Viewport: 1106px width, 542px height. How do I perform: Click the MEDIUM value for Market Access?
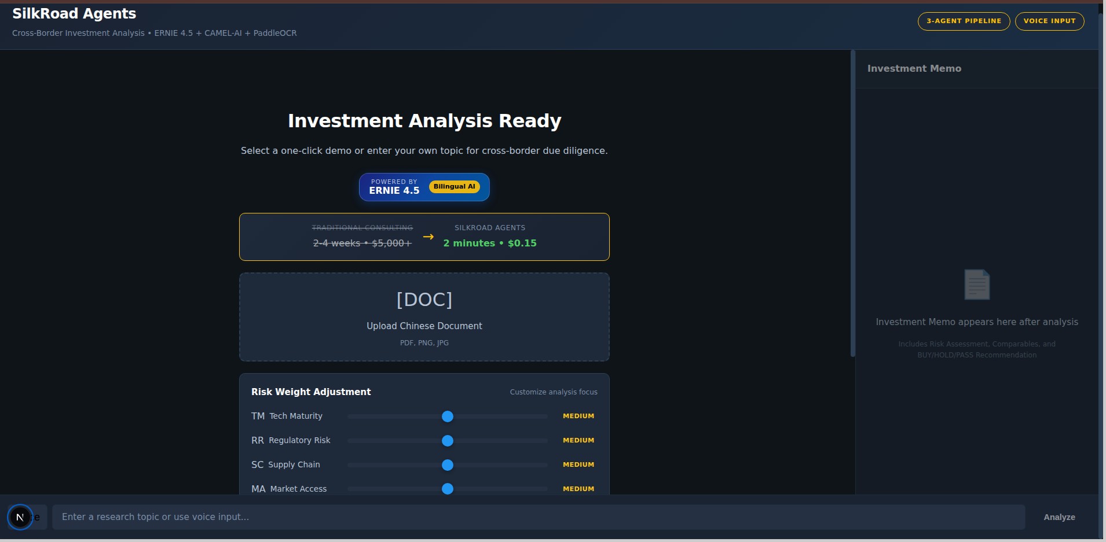578,489
